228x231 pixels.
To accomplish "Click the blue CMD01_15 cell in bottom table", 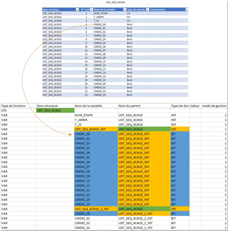I will click(96, 204).
